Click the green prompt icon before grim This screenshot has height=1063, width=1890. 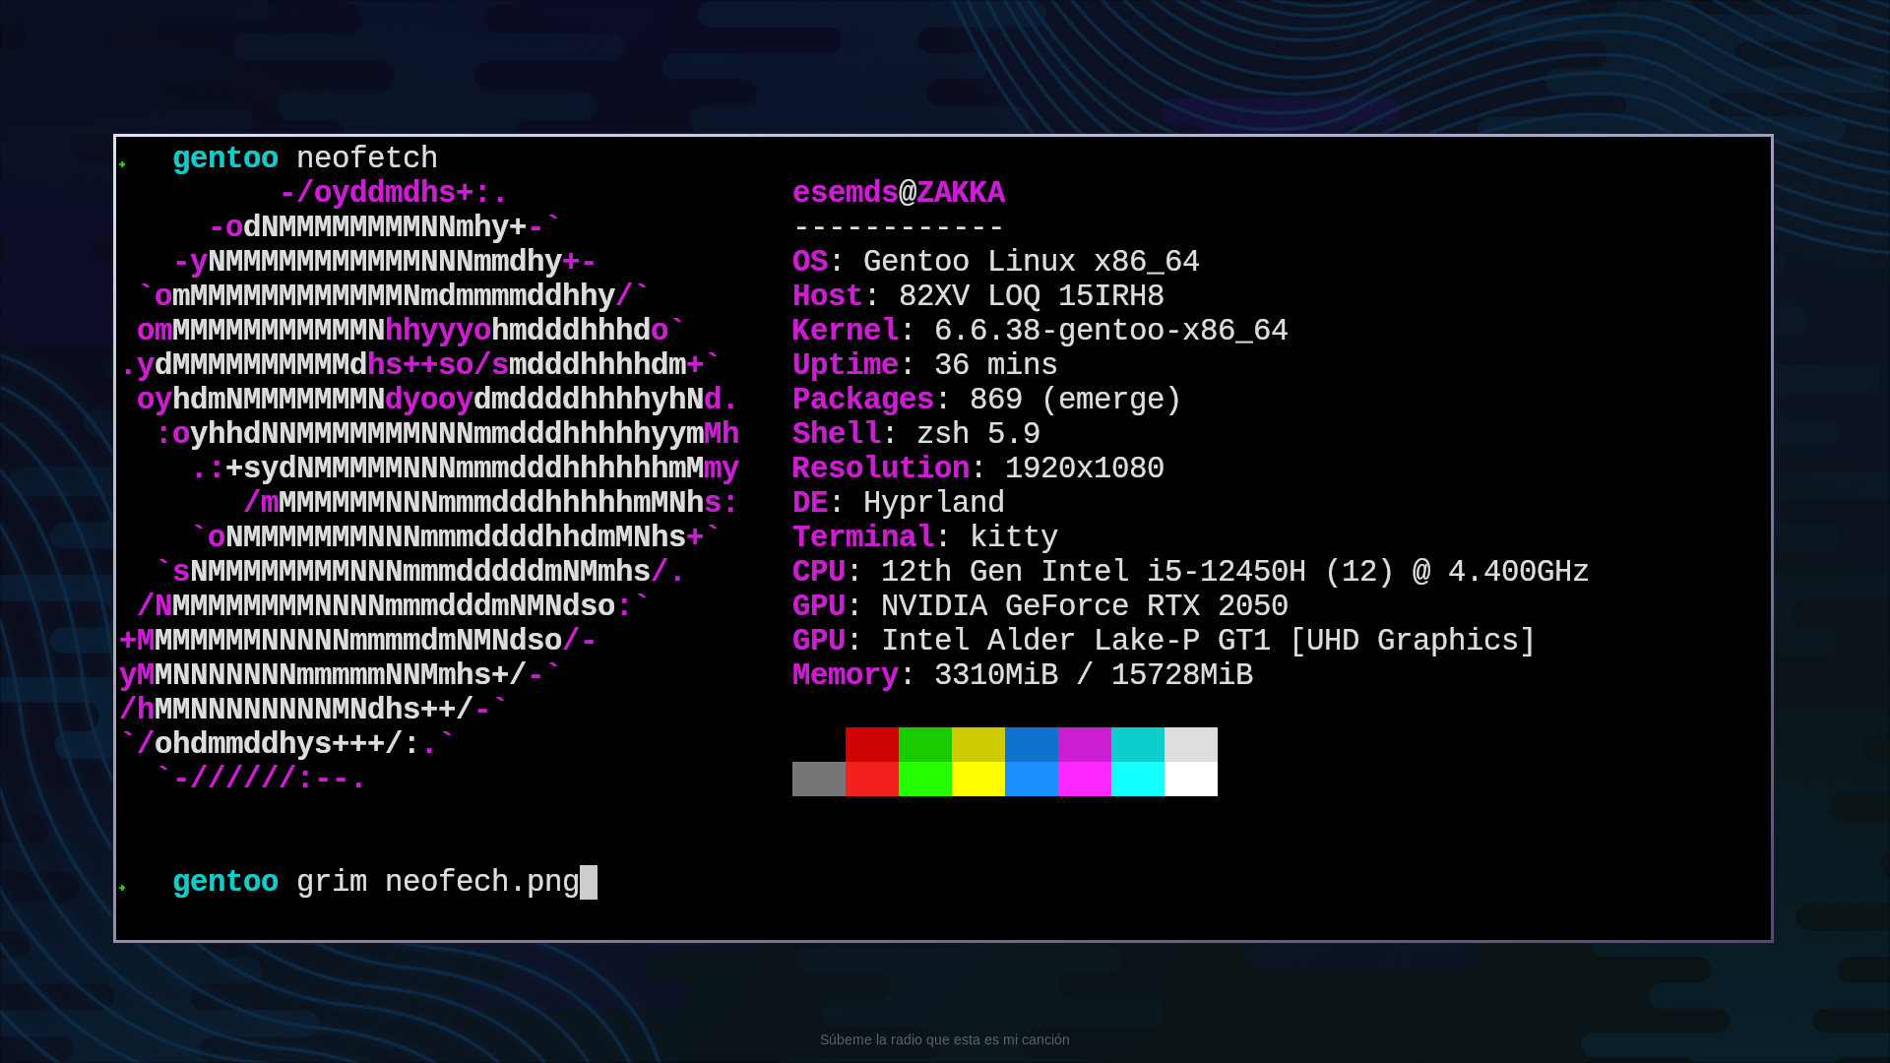coord(123,888)
